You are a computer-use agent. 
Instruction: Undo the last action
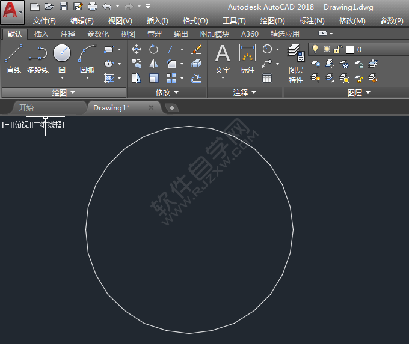click(107, 6)
